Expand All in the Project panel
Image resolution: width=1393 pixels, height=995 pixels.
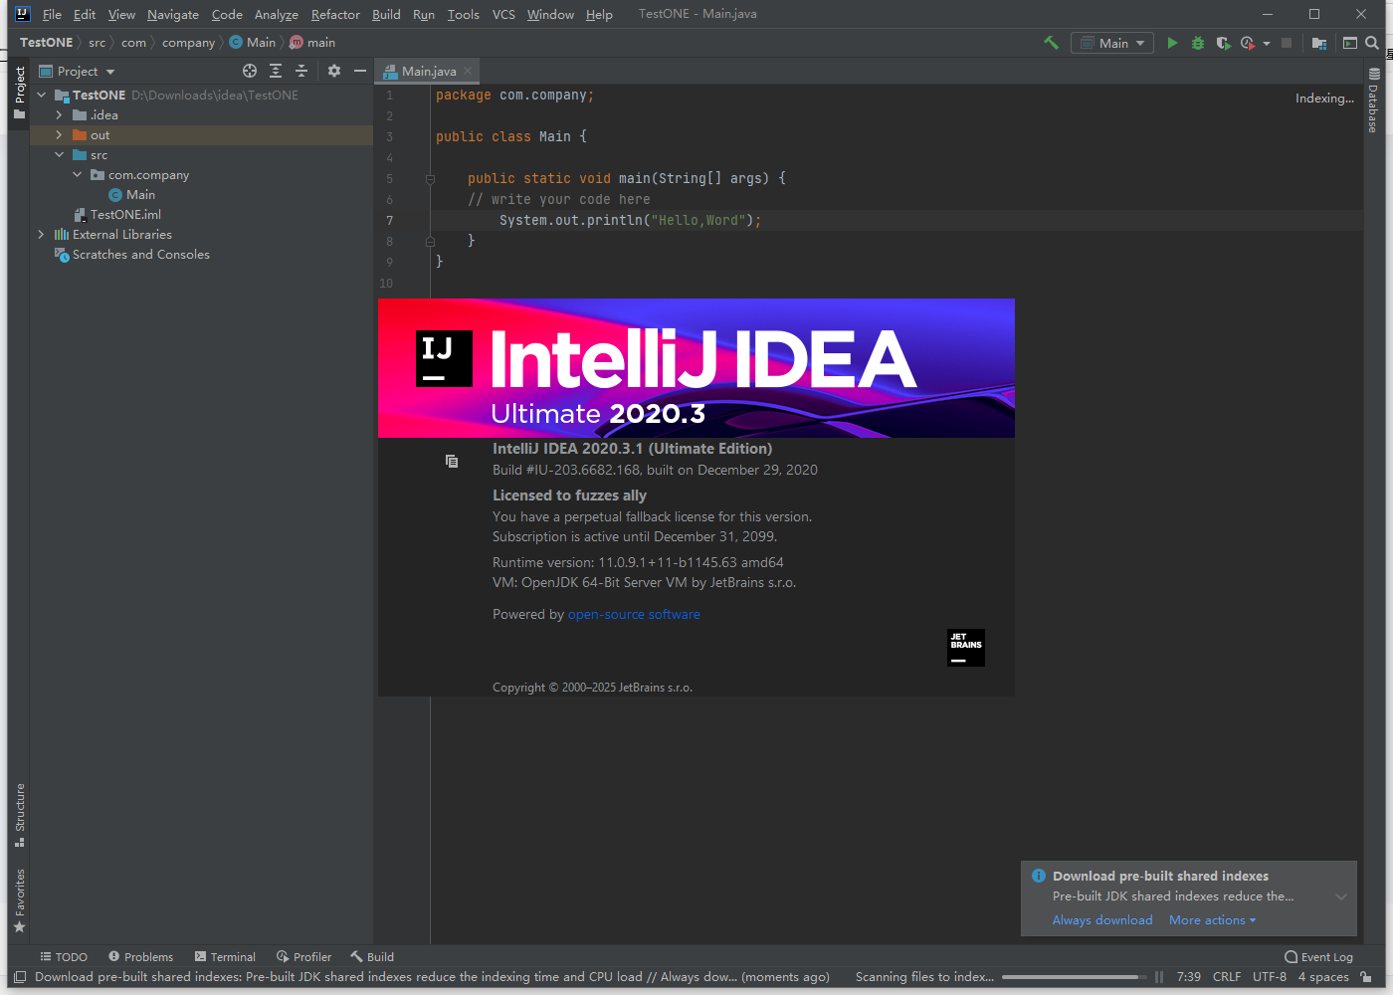(276, 71)
